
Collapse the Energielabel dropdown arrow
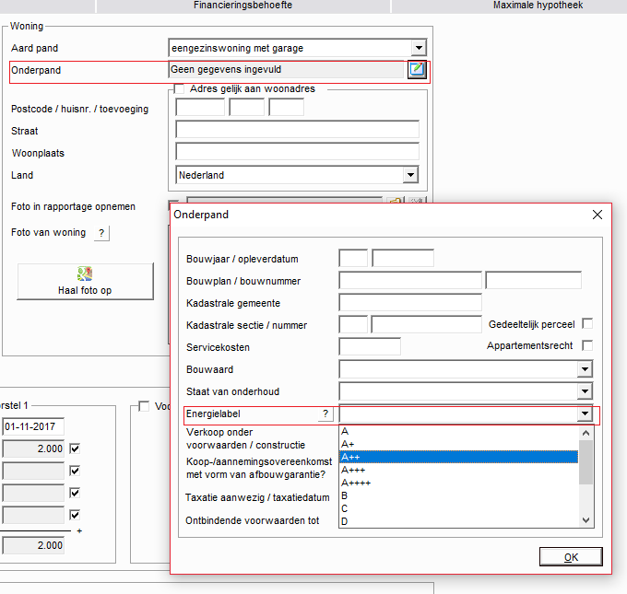click(585, 413)
